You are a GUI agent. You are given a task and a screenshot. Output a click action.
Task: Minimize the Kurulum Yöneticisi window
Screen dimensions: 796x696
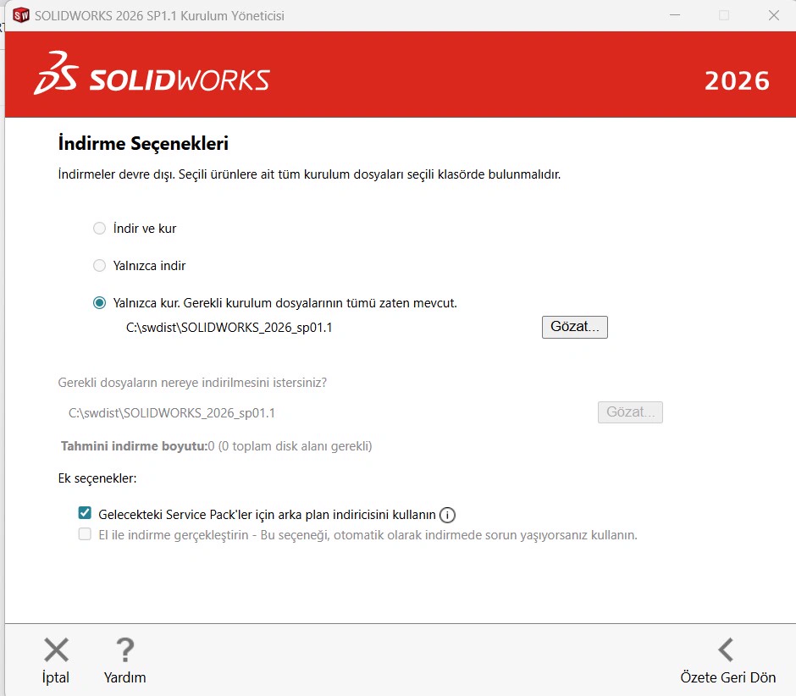(675, 15)
